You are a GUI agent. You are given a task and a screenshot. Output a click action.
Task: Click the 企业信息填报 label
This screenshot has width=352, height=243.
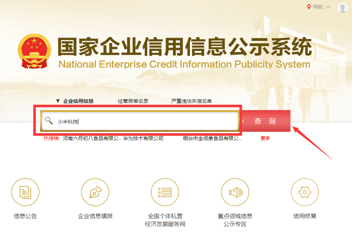coord(95,216)
